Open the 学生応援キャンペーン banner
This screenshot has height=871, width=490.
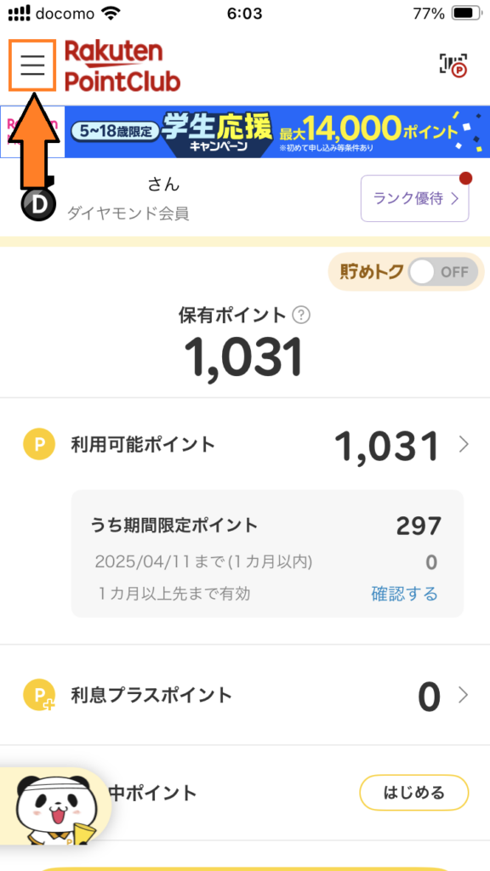[x=277, y=132]
